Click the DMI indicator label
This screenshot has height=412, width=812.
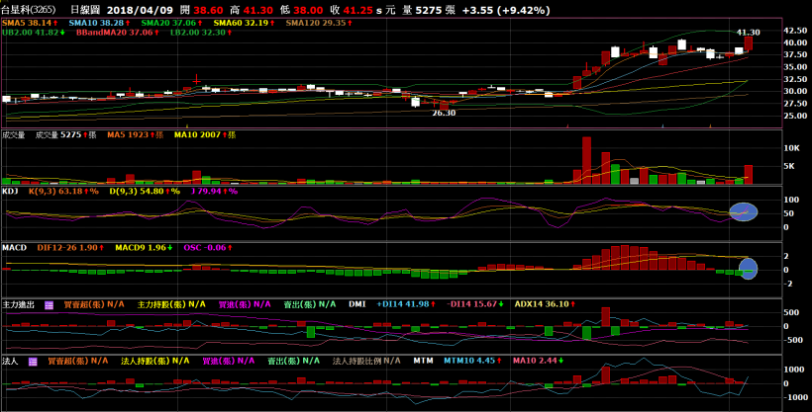coord(358,305)
